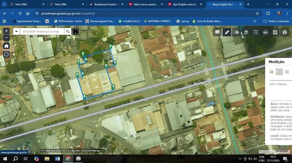Click the map zoom in plus button
Viewport: 292px width, 163px height.
click(x=6, y=31)
